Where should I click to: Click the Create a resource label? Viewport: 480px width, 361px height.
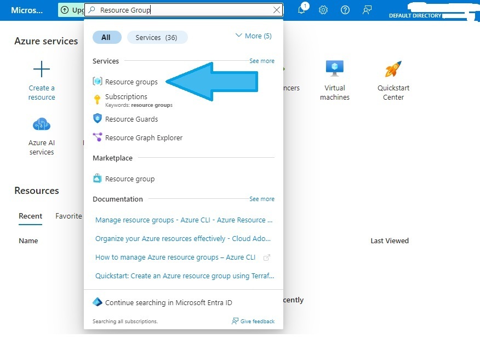(42, 93)
